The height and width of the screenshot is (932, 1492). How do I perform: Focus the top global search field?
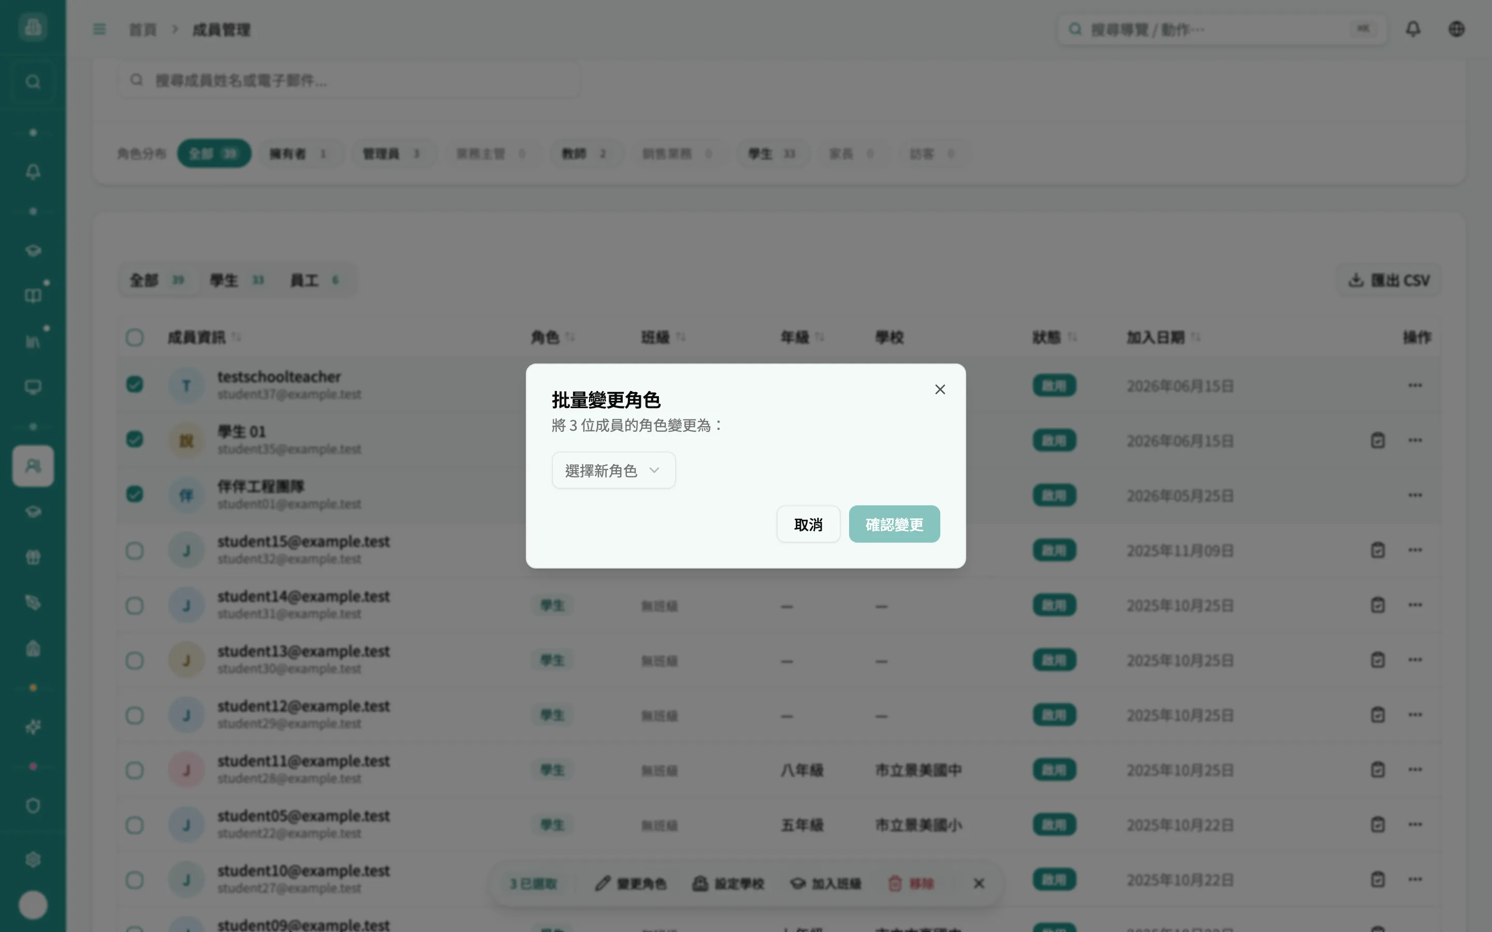(x=1222, y=29)
